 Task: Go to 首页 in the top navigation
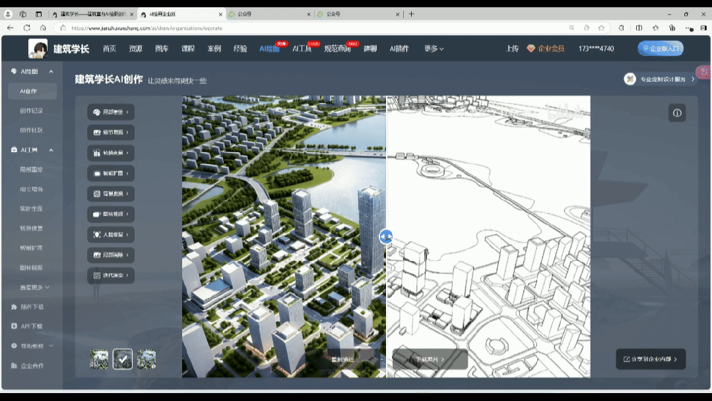coord(110,49)
